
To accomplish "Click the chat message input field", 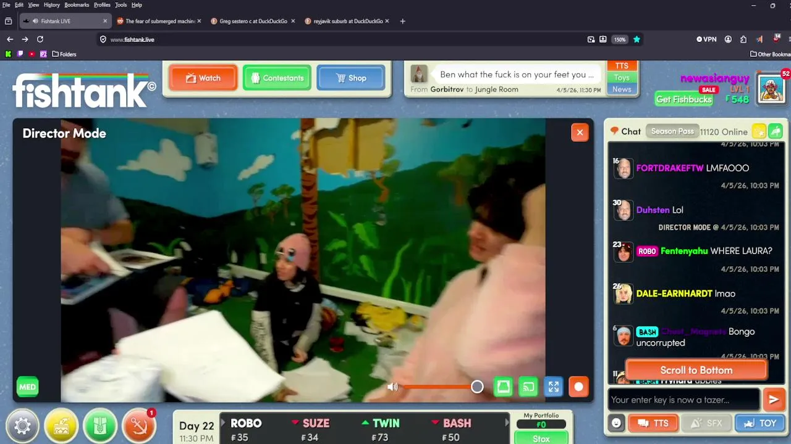I will tap(683, 400).
